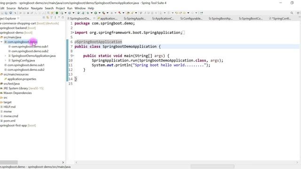301x169 pixels.
Task: Collapse All in Project Explorer toolbar
Action: point(44,17)
